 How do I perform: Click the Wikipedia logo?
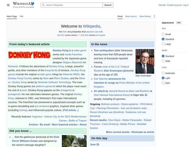tap(24, 5)
